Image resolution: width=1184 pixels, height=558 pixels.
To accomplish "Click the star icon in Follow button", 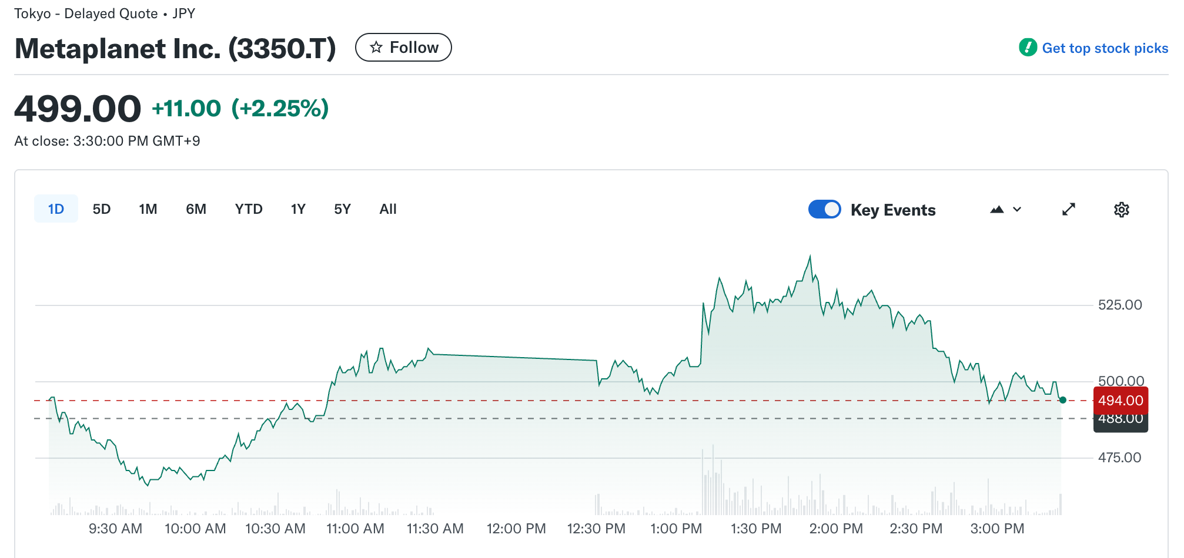I will [x=376, y=48].
